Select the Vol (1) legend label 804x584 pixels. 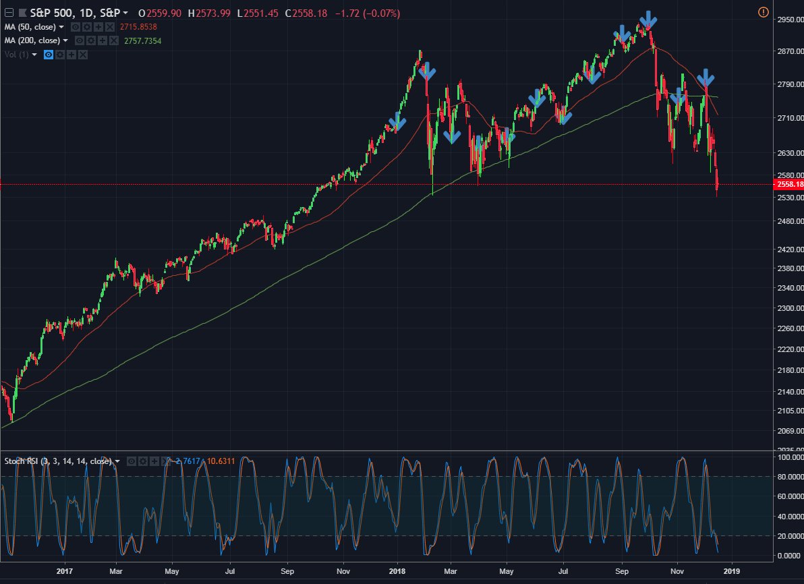(17, 55)
